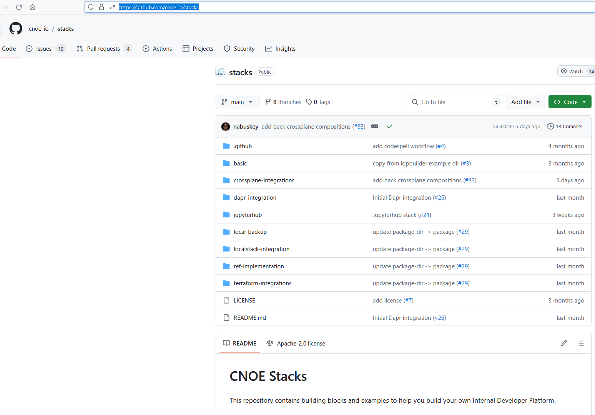Expand commit message ellipsis button
595x415 pixels.
[x=375, y=126]
